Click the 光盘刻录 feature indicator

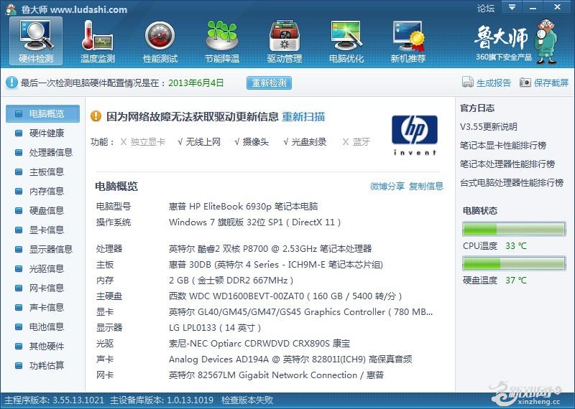pos(305,142)
